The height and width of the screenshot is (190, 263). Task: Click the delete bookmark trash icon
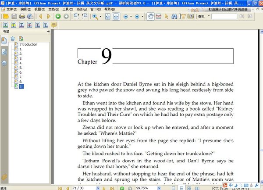[x=13, y=39]
